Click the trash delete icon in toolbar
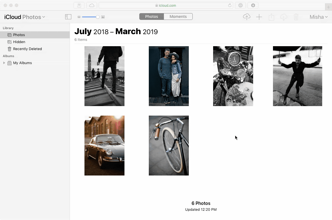 coord(296,17)
